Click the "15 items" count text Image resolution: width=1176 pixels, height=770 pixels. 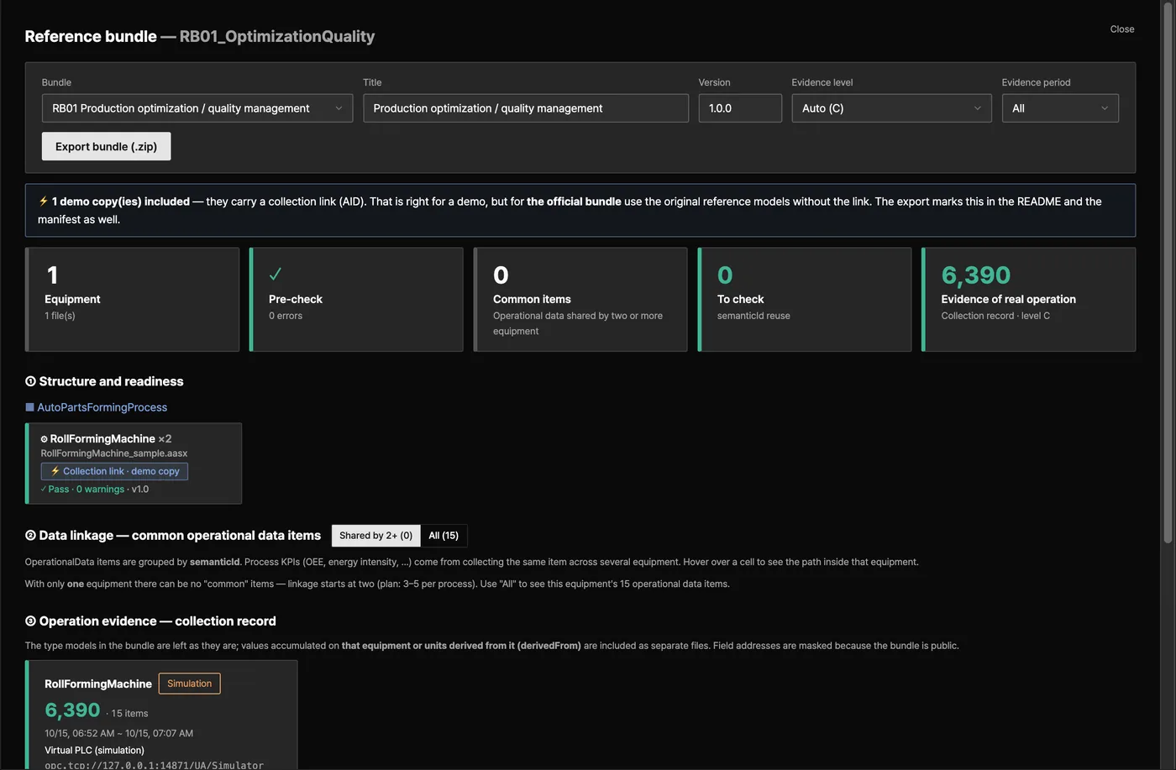click(130, 714)
